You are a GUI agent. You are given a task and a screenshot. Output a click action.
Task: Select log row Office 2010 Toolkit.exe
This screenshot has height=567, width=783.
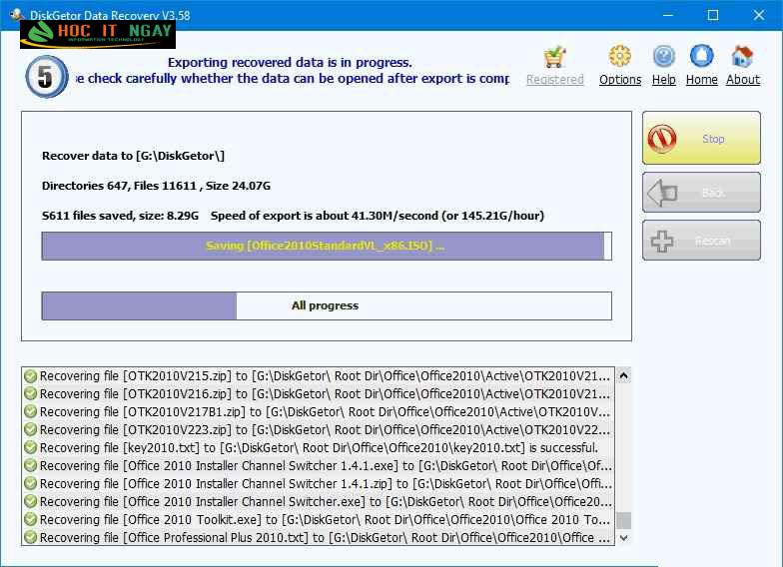[319, 519]
